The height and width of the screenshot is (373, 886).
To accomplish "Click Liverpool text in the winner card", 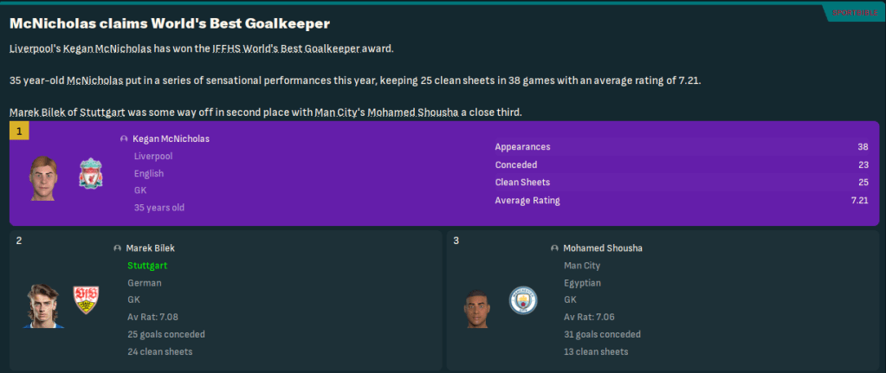I will coord(152,156).
